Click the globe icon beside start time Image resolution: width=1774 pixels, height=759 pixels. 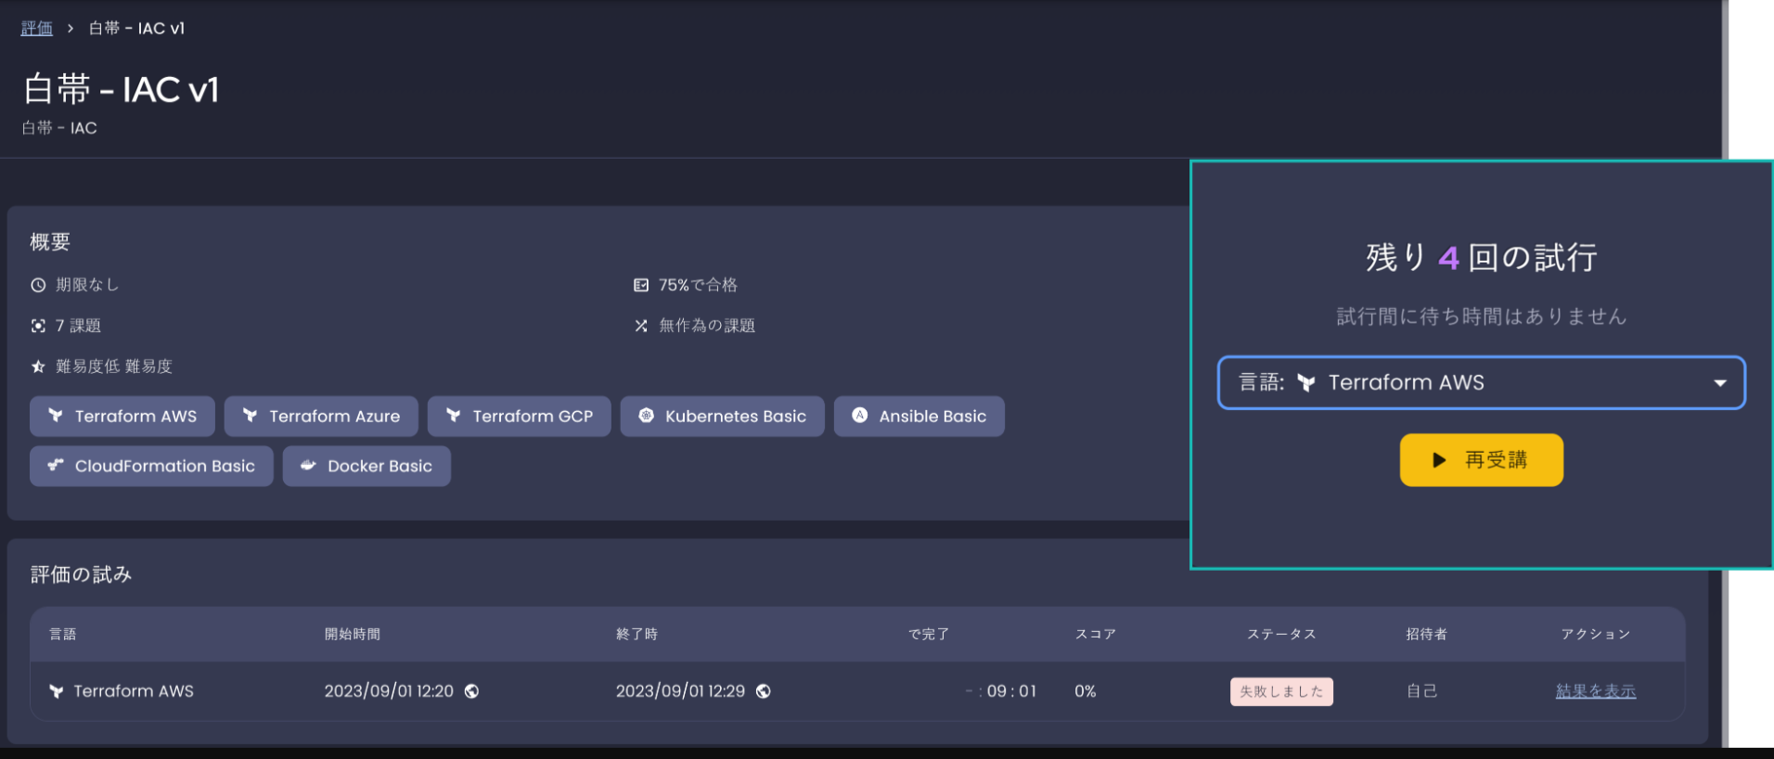click(471, 691)
